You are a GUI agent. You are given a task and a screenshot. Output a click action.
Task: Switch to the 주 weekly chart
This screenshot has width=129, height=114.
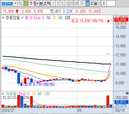92,4
